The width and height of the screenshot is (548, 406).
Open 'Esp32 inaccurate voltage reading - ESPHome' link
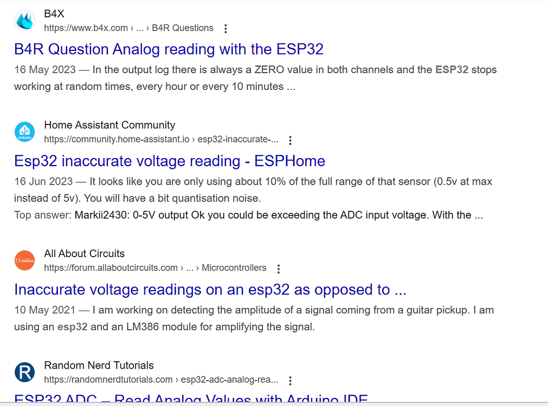coord(170,161)
